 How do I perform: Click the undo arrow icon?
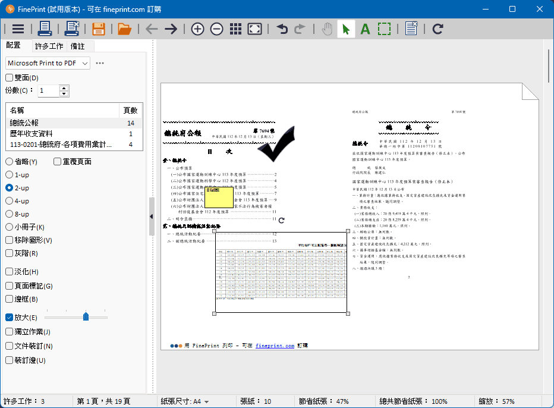pos(282,29)
